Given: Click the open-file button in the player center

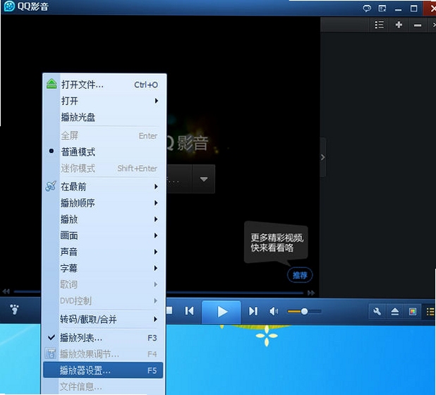Looking at the screenshot, I should coord(179,179).
